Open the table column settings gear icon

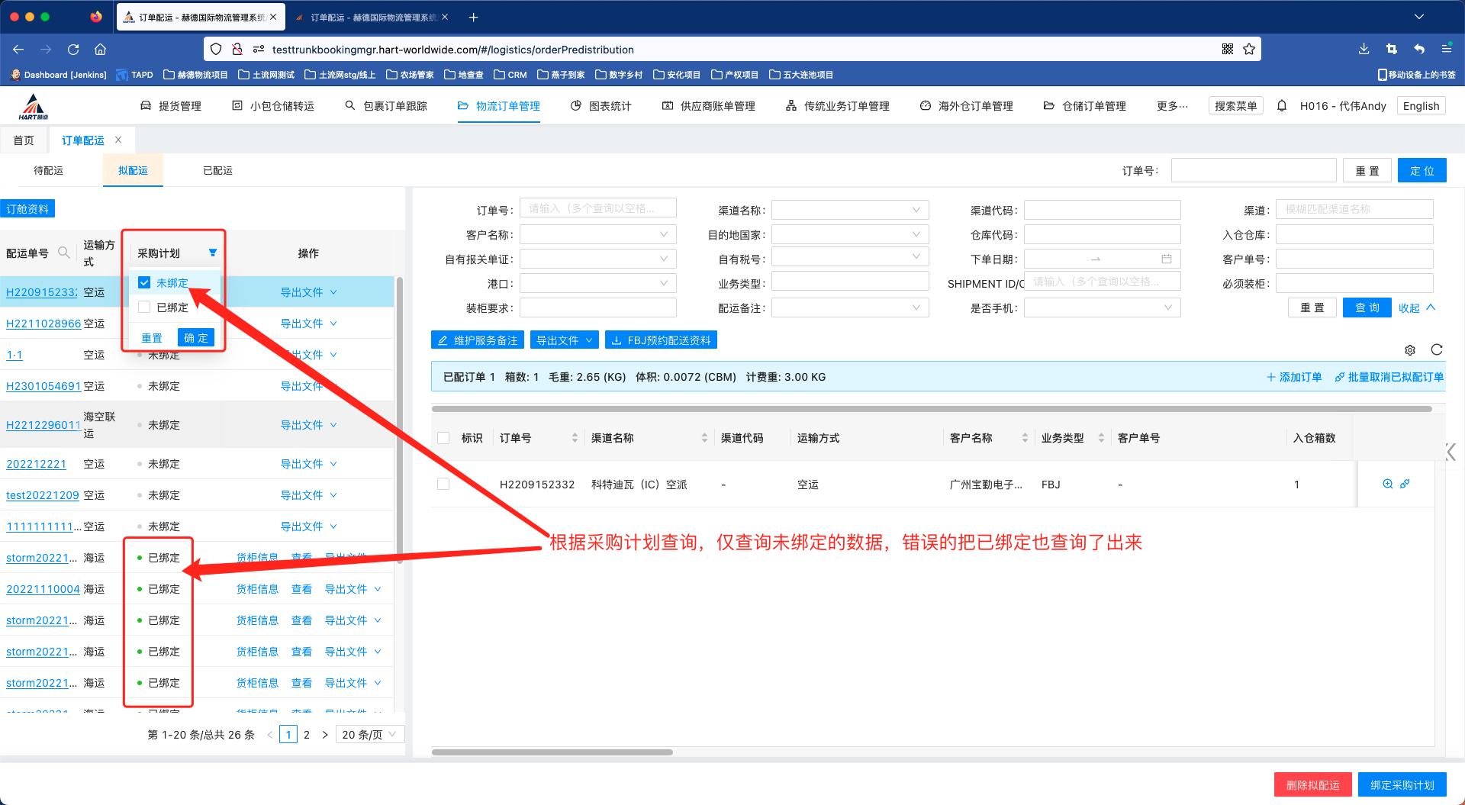click(x=1410, y=350)
